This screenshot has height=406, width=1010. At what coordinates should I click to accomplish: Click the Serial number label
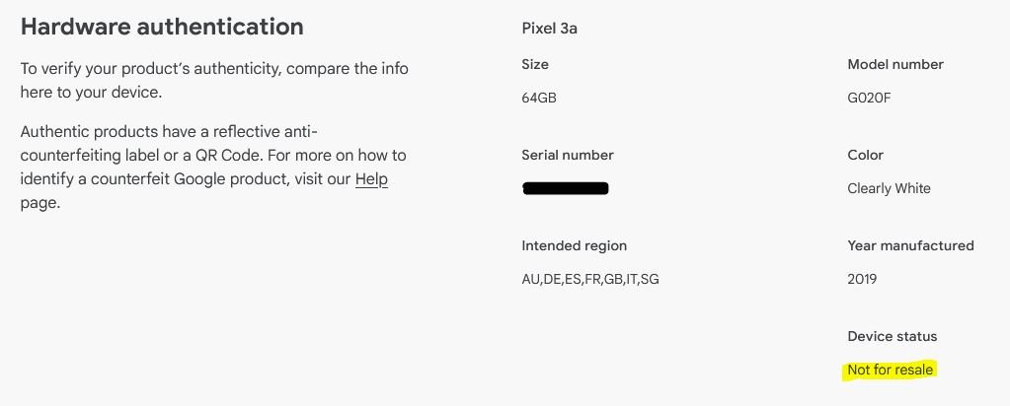568,155
